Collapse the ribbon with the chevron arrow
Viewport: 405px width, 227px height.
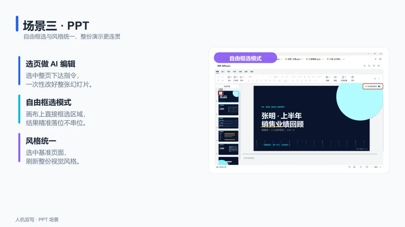(379, 79)
